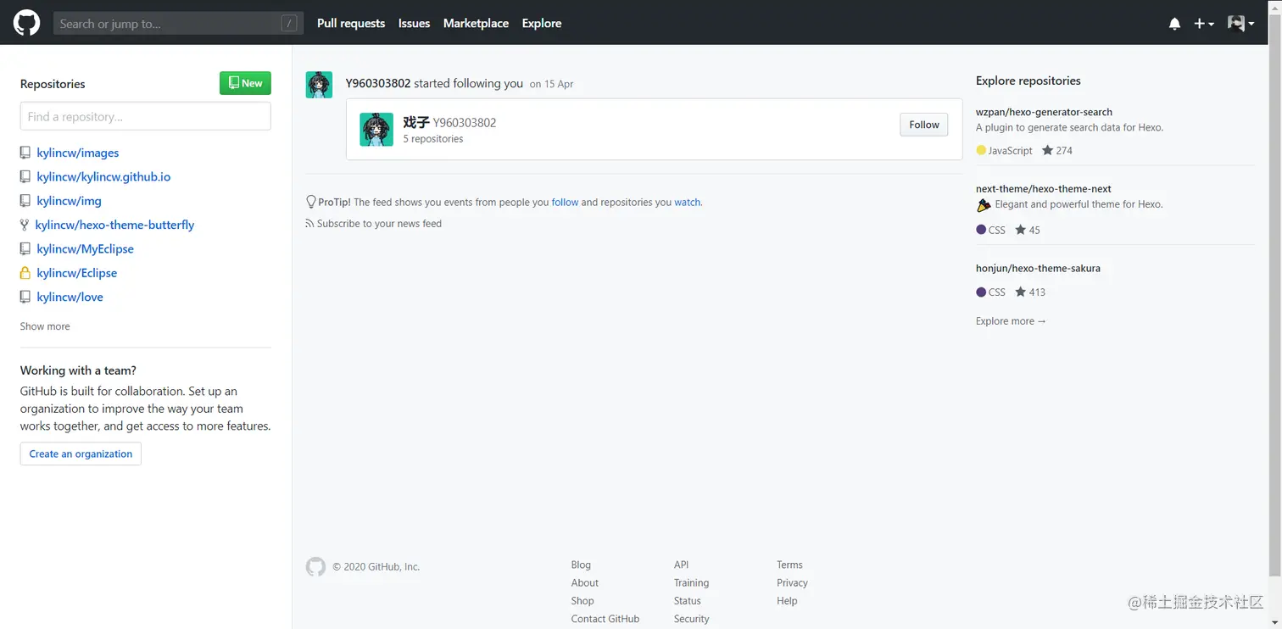Click the lock icon beside kylincw/Eclipse
The width and height of the screenshot is (1282, 629).
coord(25,273)
